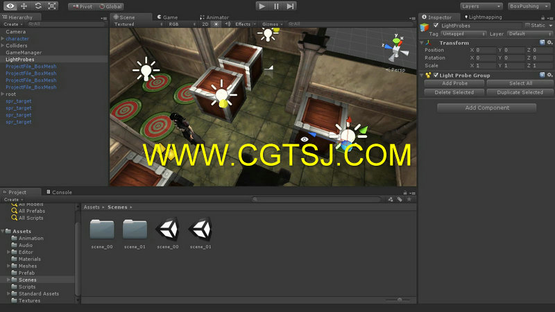The image size is (555, 312).
Task: Open the Effects dropdown
Action: click(x=246, y=24)
